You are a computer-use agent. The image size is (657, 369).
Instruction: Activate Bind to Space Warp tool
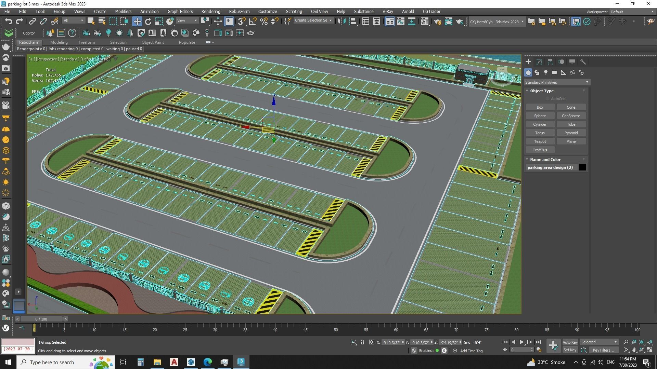click(x=54, y=21)
